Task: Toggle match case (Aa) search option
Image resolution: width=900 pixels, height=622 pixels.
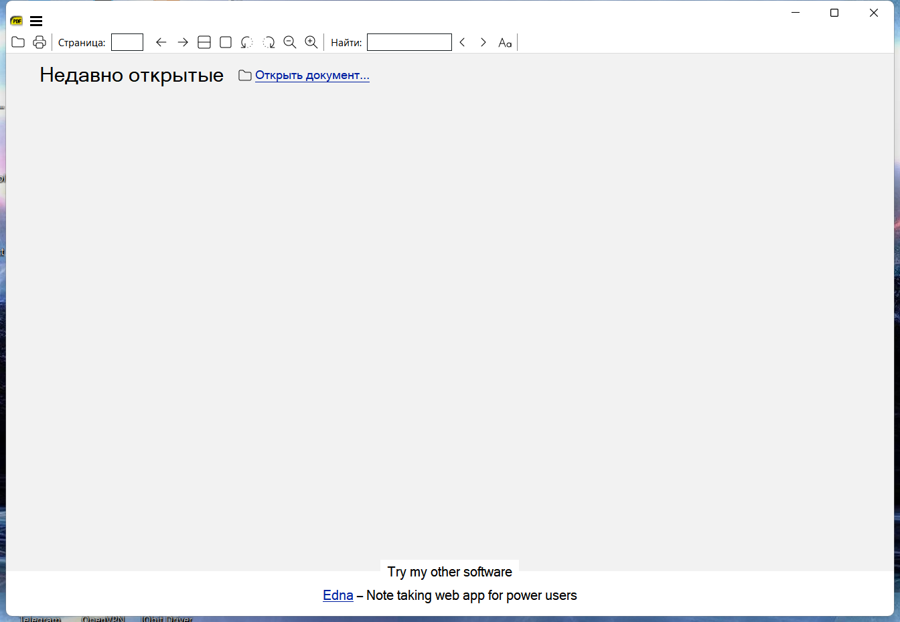Action: (505, 42)
